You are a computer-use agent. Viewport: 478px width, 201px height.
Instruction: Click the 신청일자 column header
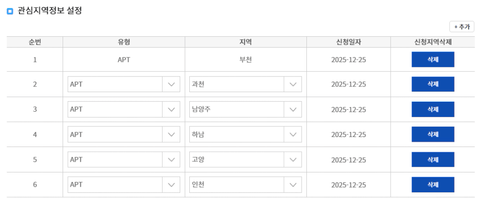coord(348,42)
